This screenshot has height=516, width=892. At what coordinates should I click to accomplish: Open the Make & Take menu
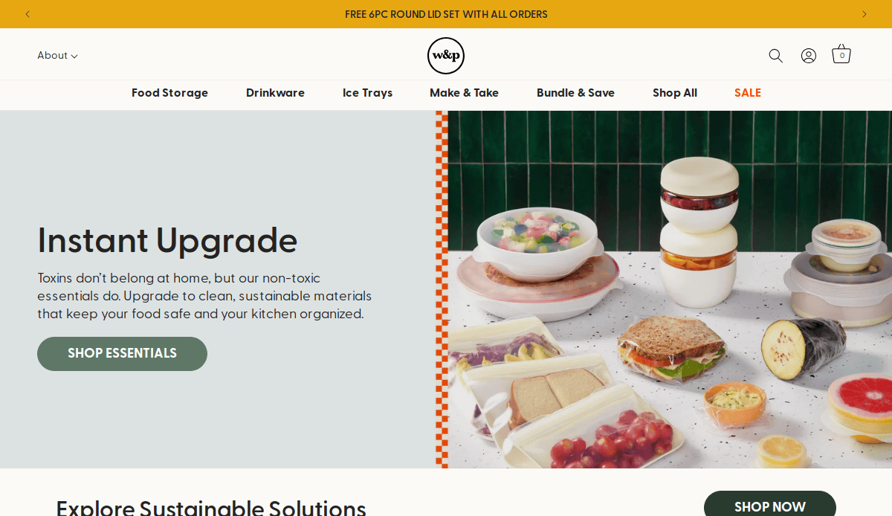tap(464, 93)
